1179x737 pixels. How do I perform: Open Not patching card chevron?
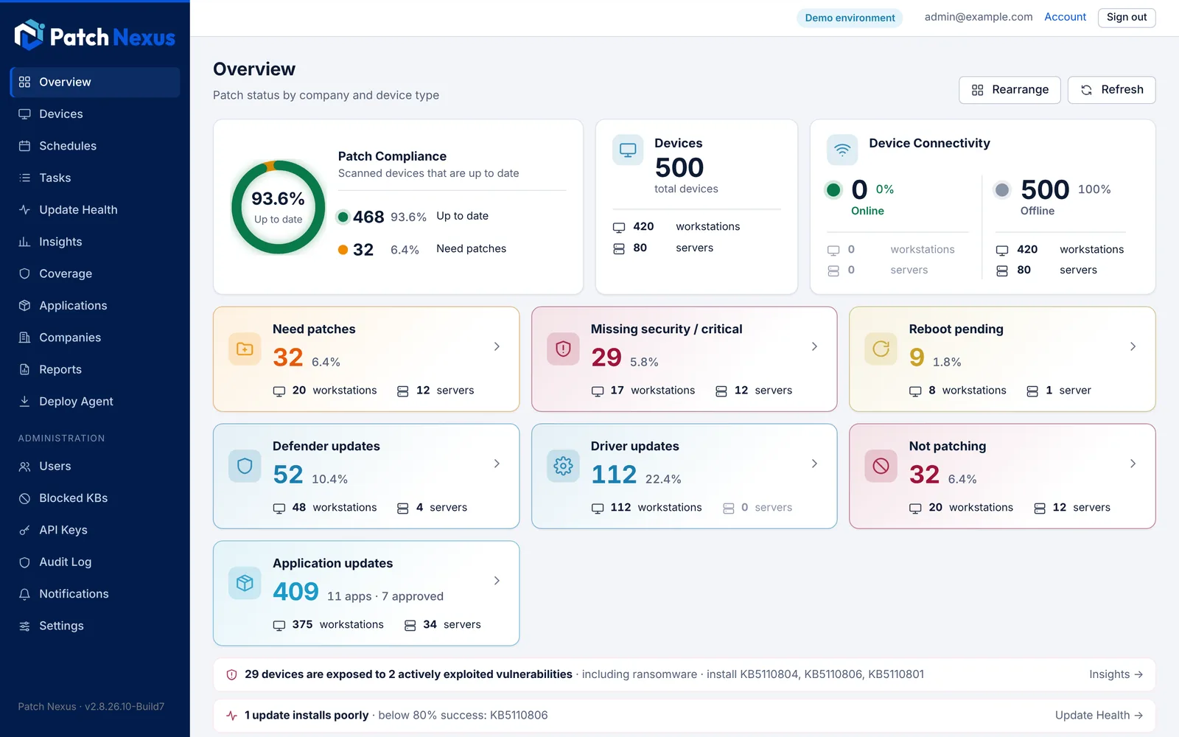click(x=1133, y=464)
